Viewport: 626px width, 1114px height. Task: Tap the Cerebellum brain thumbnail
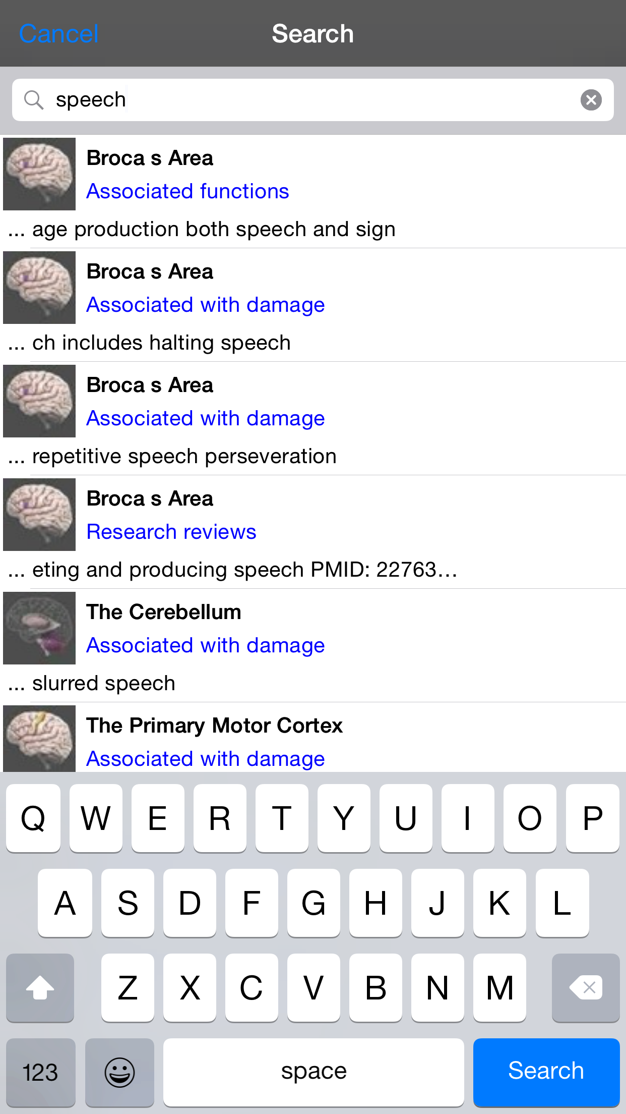coord(39,628)
